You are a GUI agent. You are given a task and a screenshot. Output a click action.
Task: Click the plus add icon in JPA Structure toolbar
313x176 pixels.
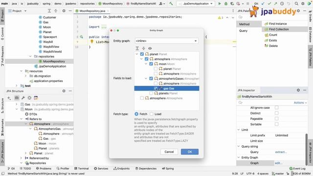(x=9, y=98)
